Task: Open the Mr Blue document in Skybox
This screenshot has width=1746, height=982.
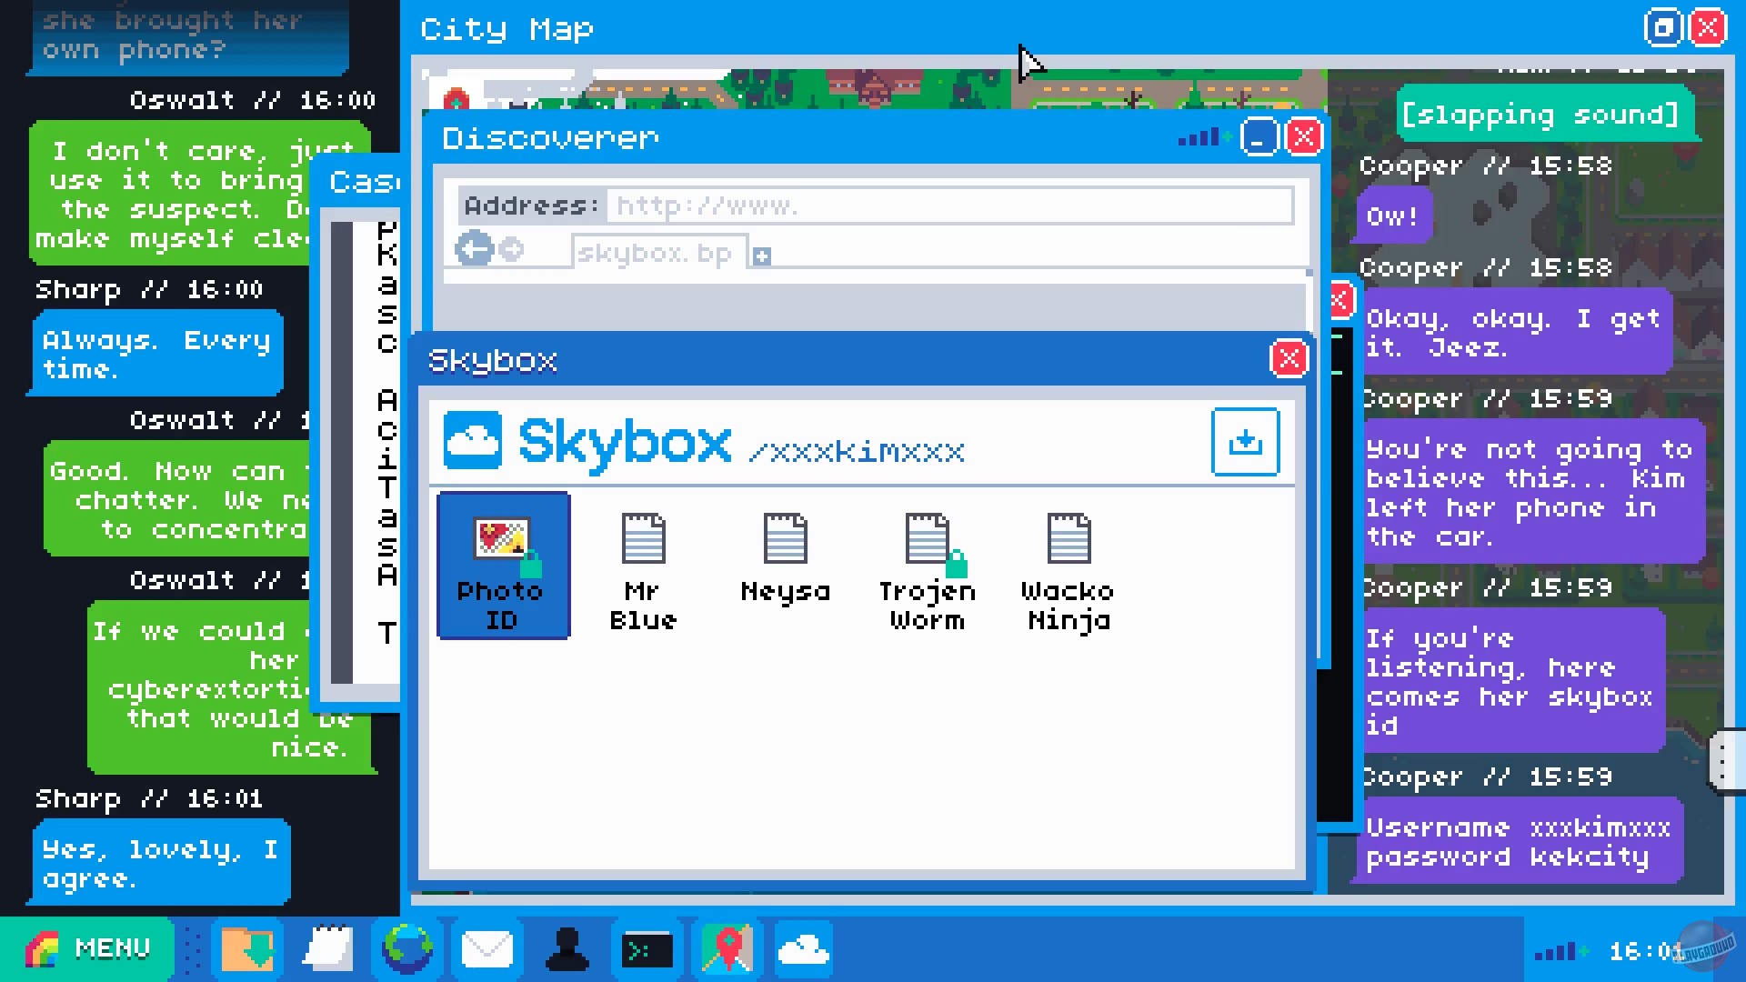Action: pos(643,566)
